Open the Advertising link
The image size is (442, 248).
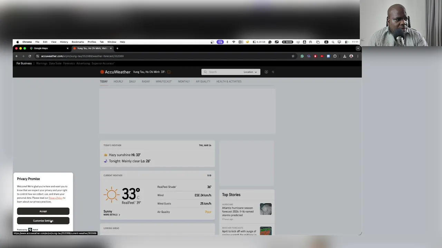point(83,63)
